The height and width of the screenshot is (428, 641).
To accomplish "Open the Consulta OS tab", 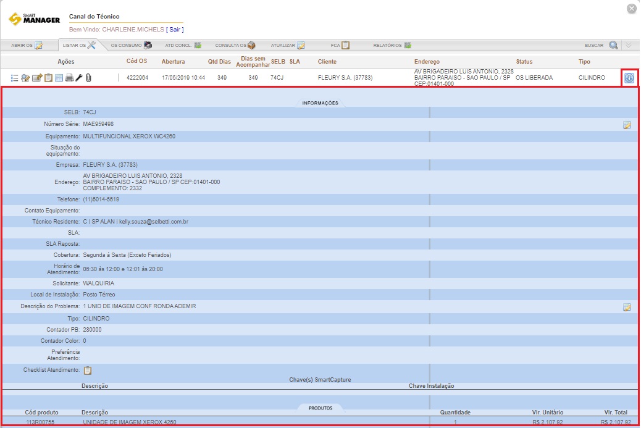I will [235, 45].
